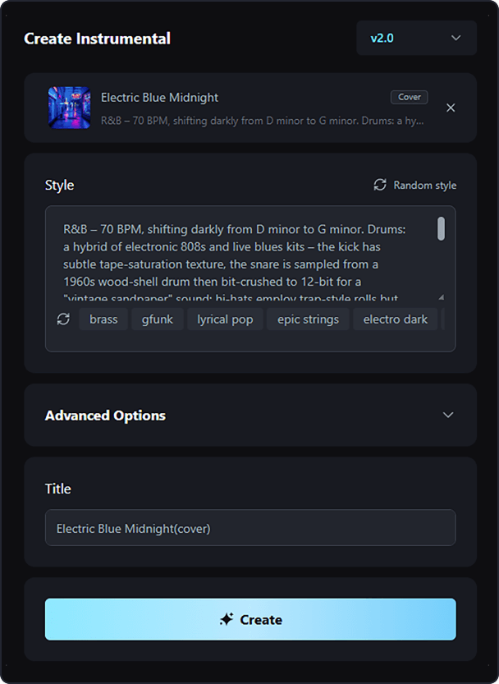This screenshot has height=684, width=499.
Task: Select the lyrical pop style tag
Action: [x=225, y=319]
